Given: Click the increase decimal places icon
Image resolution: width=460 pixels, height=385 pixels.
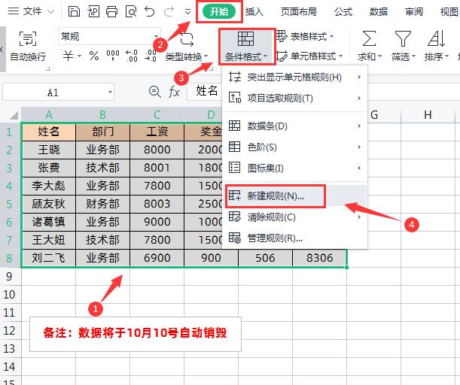Looking at the screenshot, I should tap(132, 56).
